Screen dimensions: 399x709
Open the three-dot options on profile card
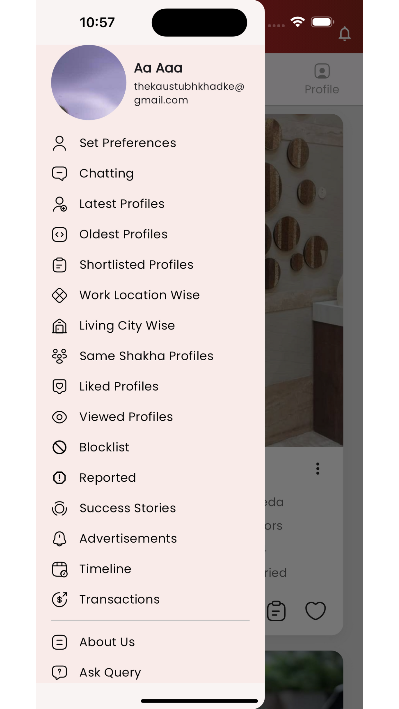(318, 469)
